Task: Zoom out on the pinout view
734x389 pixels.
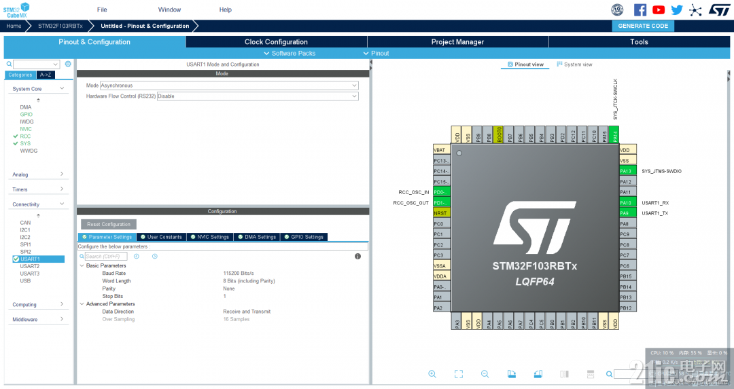Action: [x=485, y=374]
